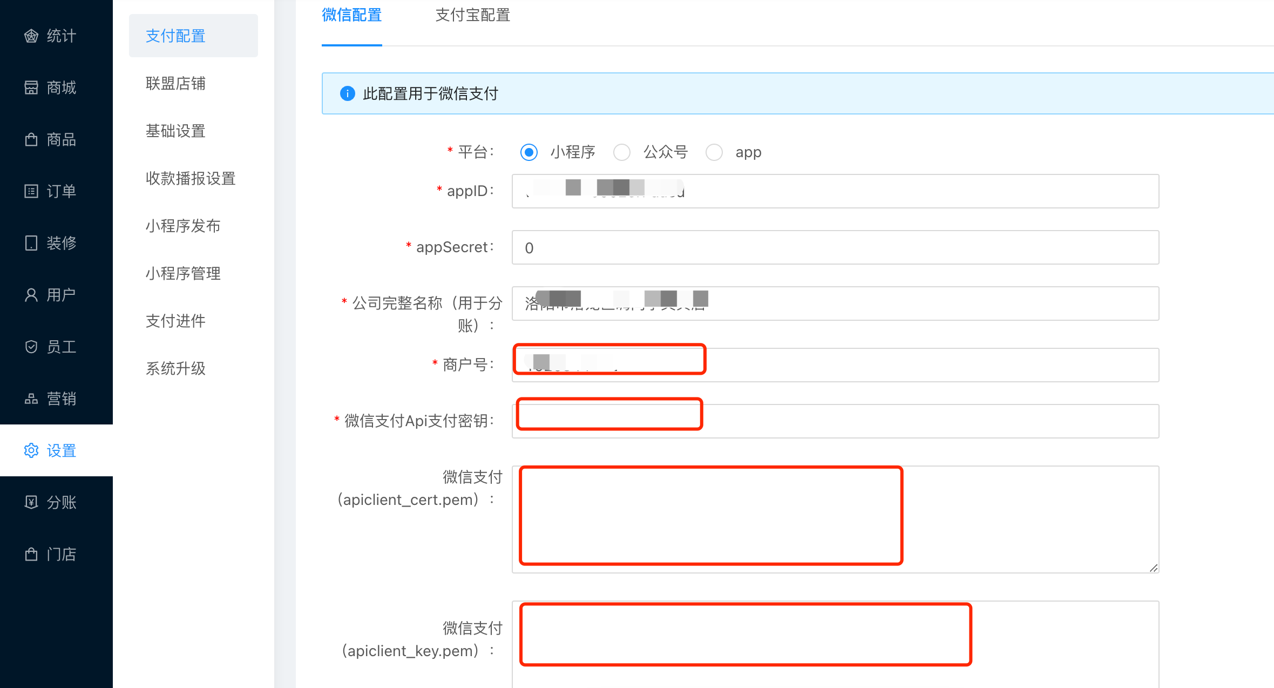Click the 订单 orders list icon
Viewport: 1274px width, 688px height.
[x=31, y=191]
